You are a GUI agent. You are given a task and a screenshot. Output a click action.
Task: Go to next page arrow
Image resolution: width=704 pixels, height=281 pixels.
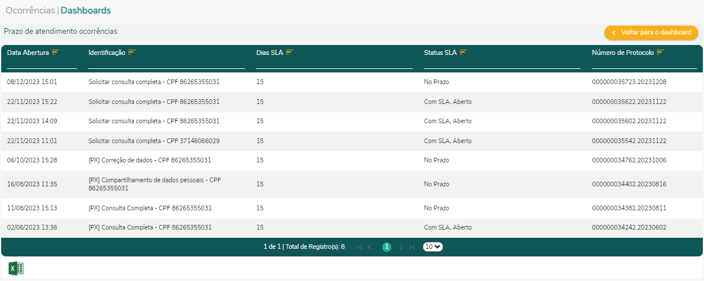(x=401, y=247)
